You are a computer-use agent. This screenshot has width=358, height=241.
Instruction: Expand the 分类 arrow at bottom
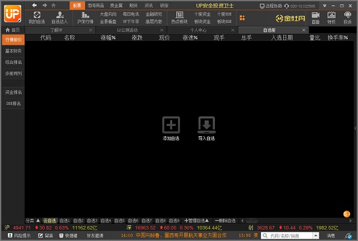pos(38,221)
